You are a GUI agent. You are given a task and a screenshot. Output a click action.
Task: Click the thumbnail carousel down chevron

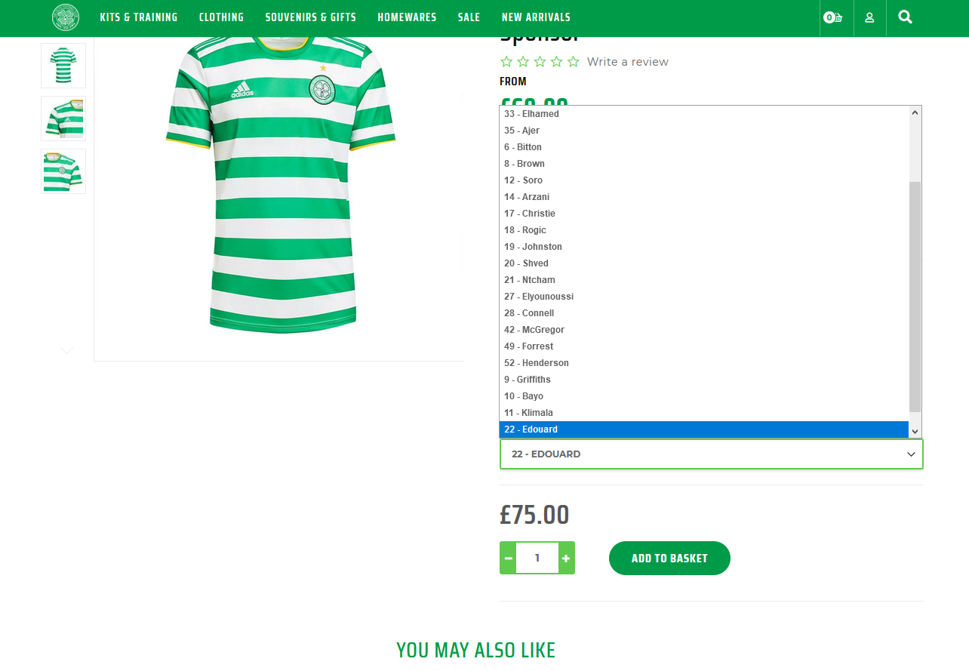click(x=66, y=350)
